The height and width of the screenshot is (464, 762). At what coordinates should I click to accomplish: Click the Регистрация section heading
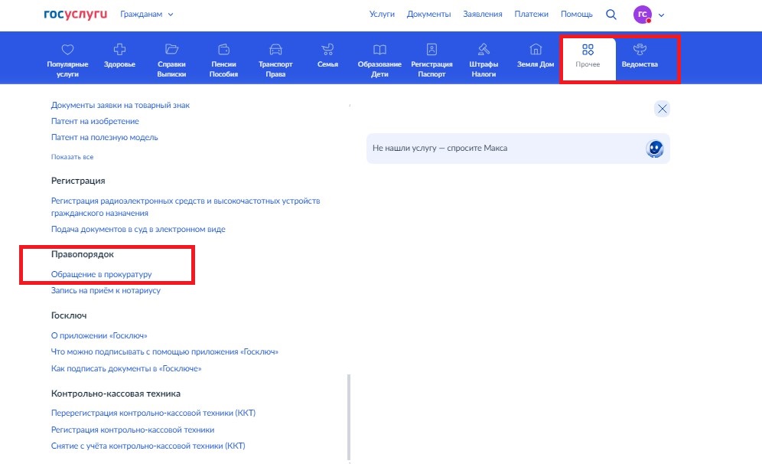coord(78,181)
